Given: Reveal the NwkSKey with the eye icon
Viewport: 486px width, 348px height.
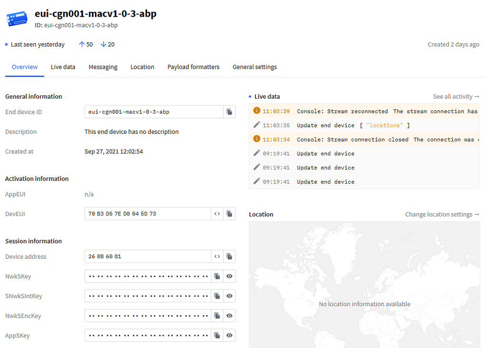Looking at the screenshot, I should pyautogui.click(x=229, y=276).
